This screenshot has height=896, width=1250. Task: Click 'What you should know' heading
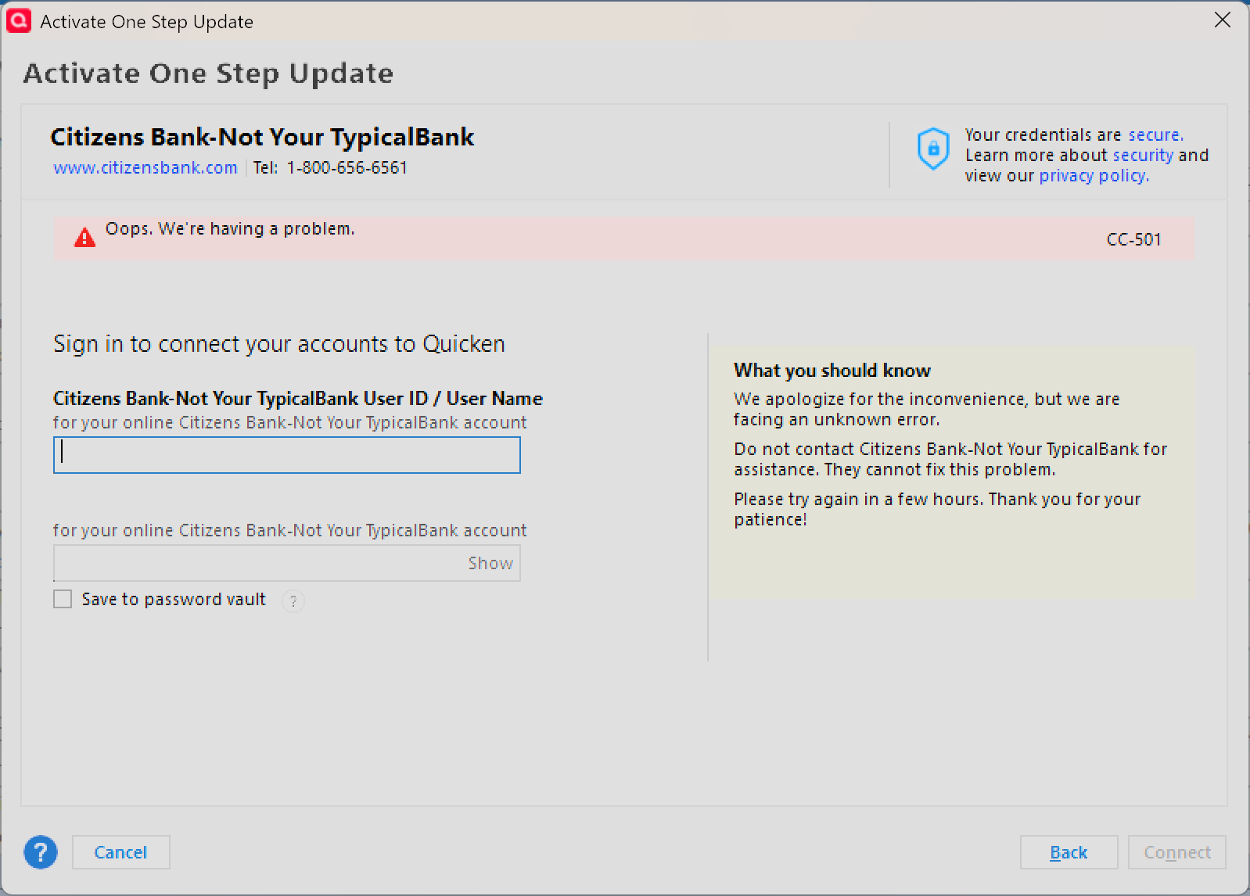[x=832, y=371]
